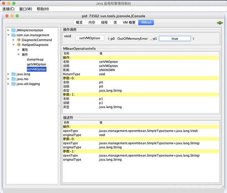The height and width of the screenshot is (193, 227).
Task: Select getVMOption operation in tree
Action: click(x=36, y=64)
